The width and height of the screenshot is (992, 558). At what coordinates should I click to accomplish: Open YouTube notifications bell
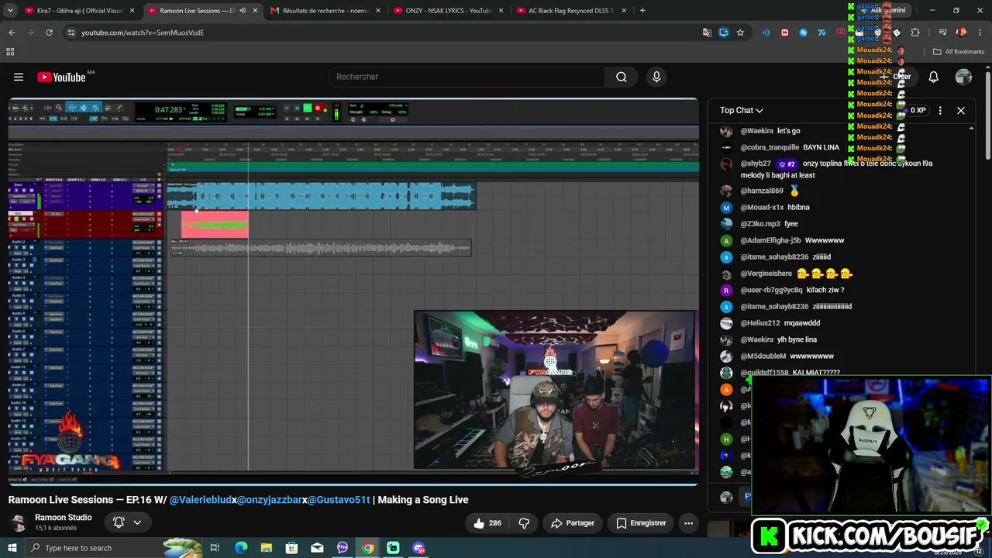pos(934,77)
